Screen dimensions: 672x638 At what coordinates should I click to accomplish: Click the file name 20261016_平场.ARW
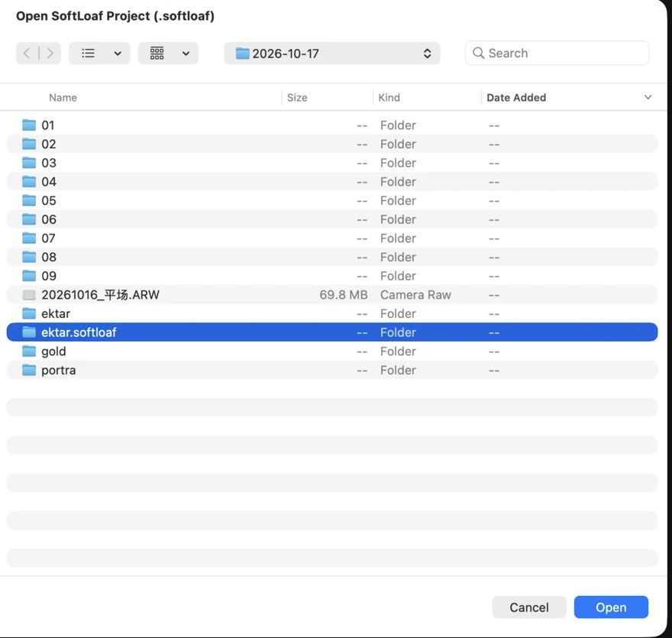100,295
